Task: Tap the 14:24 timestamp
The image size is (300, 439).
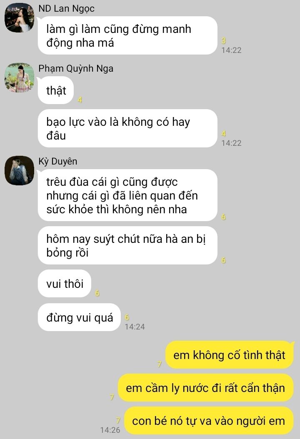Action: coord(135,327)
